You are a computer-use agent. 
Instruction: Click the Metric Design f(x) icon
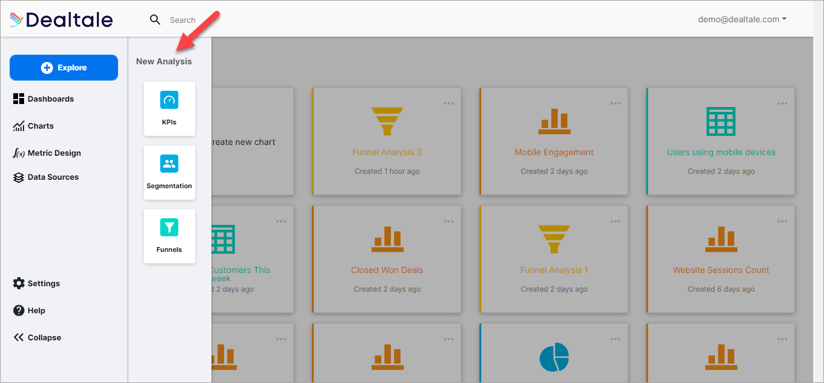[x=19, y=153]
